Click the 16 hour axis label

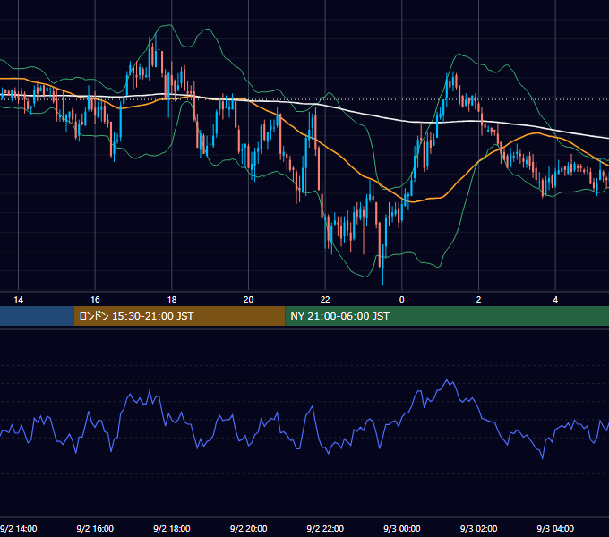(95, 300)
